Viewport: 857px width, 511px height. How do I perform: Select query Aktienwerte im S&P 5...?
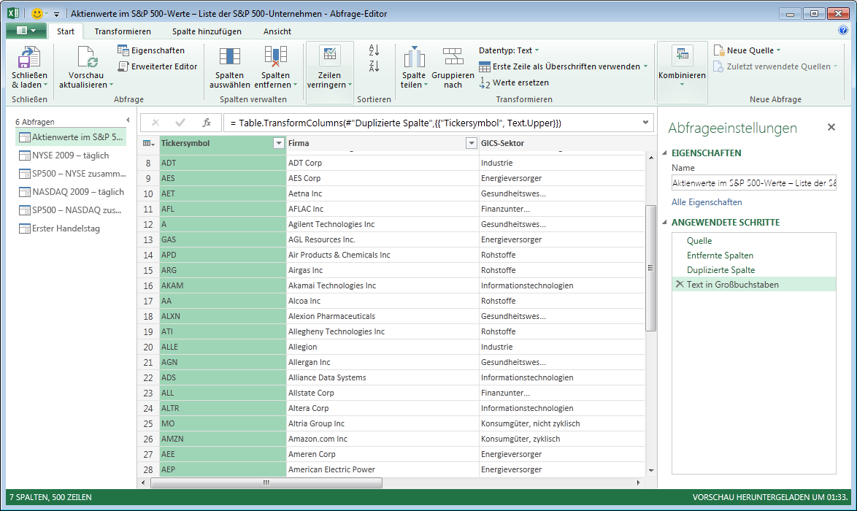pos(71,137)
